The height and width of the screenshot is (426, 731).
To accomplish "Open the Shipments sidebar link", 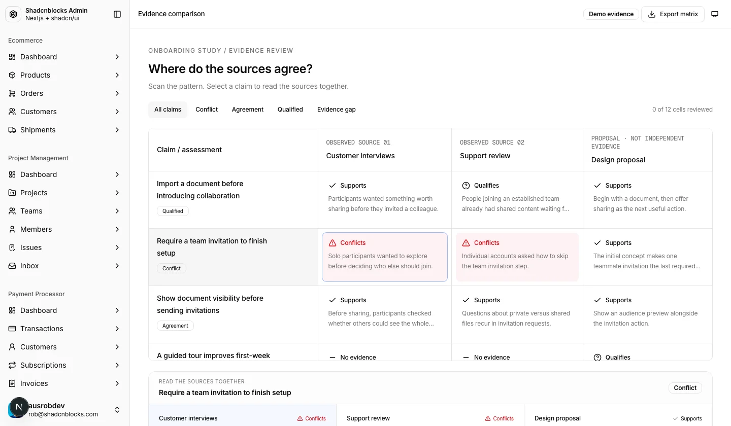I will click(65, 130).
